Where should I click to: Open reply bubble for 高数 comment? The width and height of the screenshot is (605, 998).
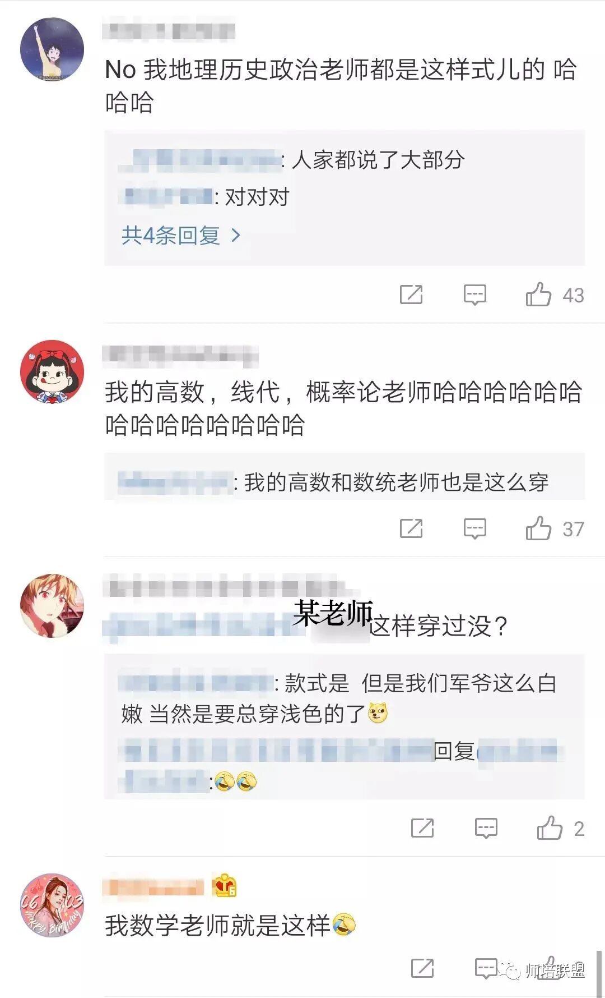click(x=474, y=528)
